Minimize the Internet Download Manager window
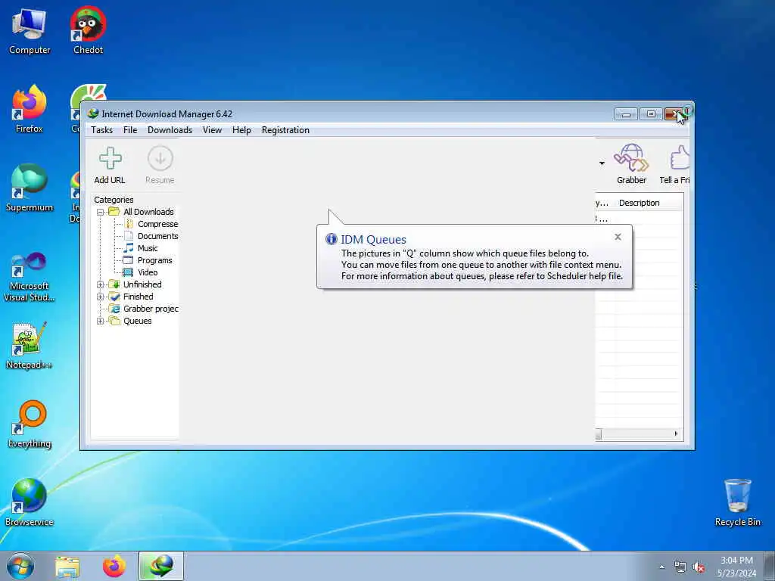Viewport: 775px width, 581px height. coord(626,114)
